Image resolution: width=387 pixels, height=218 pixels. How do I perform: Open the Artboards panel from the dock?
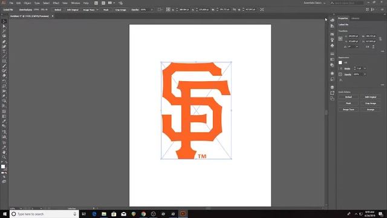332,99
